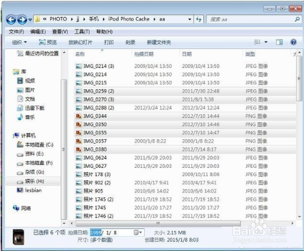
Task: Click the magnifier search icon
Action: click(297, 20)
